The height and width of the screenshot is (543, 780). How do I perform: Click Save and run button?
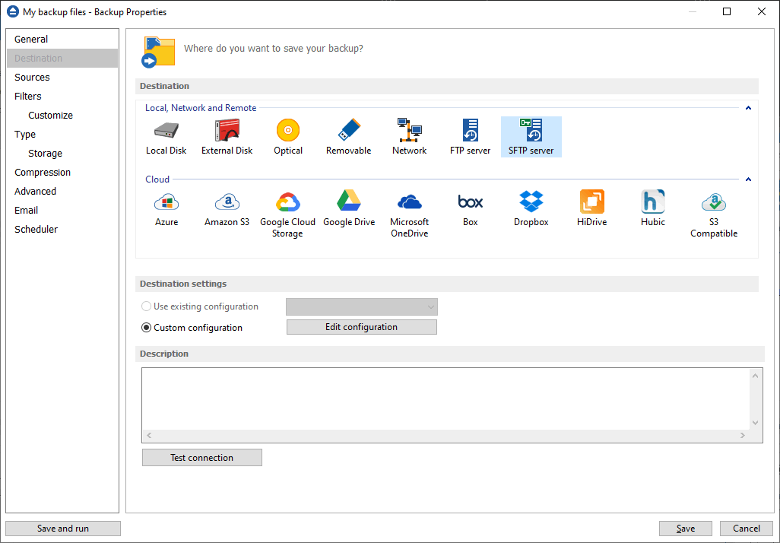coord(63,528)
